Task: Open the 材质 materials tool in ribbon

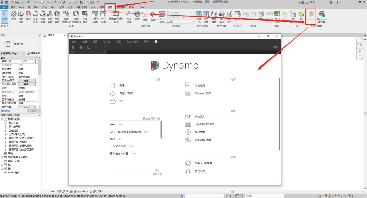Action: click(14, 16)
